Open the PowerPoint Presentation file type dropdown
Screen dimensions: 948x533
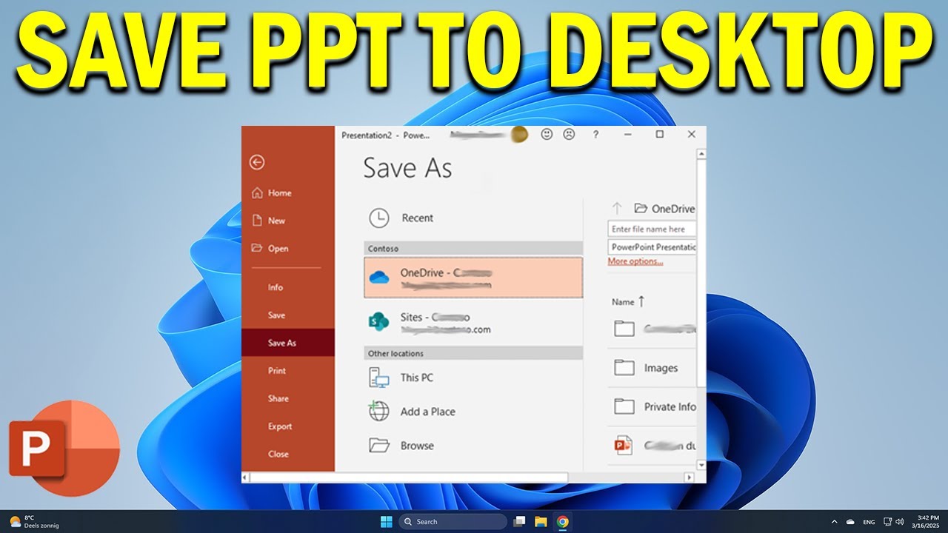click(652, 247)
